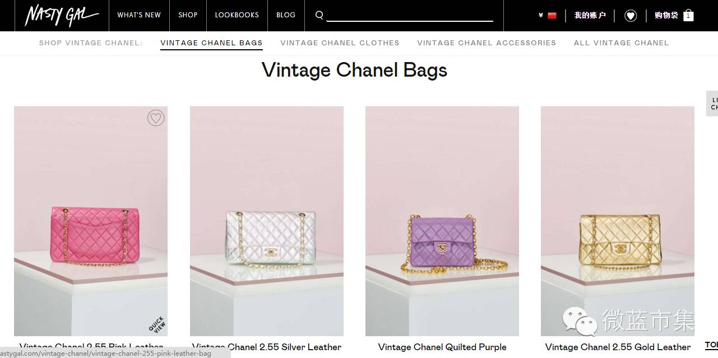Open Vintage Chanel 2.55 Silver Leather link
Image resolution: width=718 pixels, height=358 pixels.
[x=267, y=347]
